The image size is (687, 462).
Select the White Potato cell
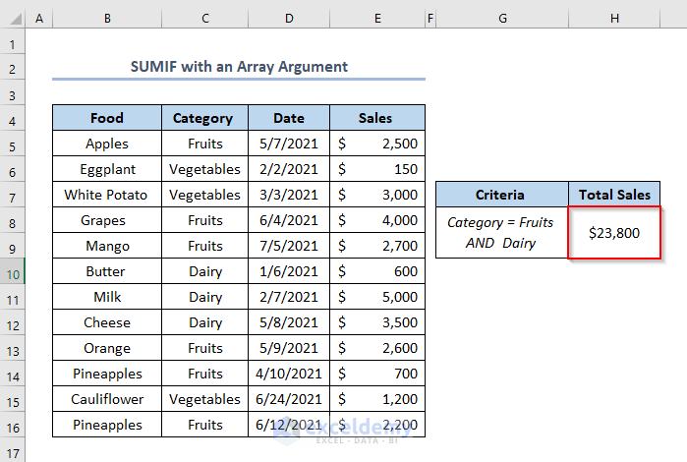(x=106, y=195)
